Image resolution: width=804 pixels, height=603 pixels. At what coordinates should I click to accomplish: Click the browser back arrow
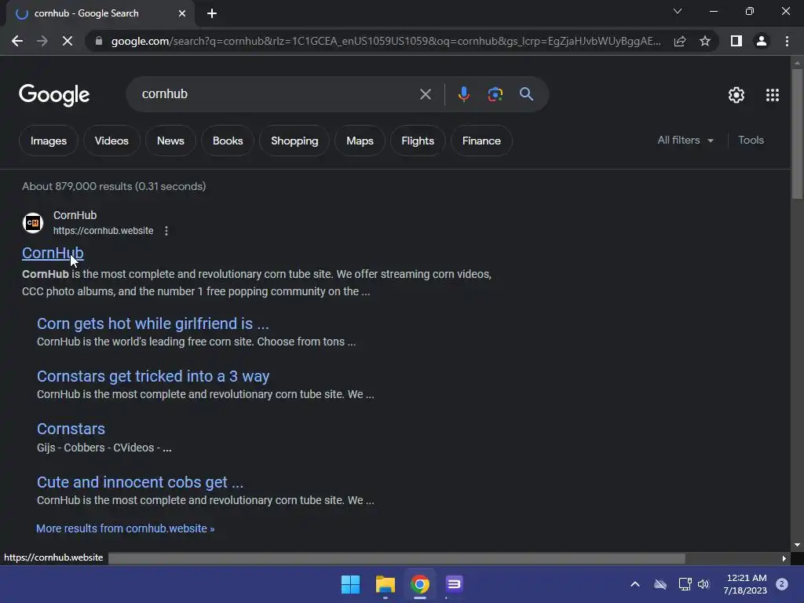point(17,41)
